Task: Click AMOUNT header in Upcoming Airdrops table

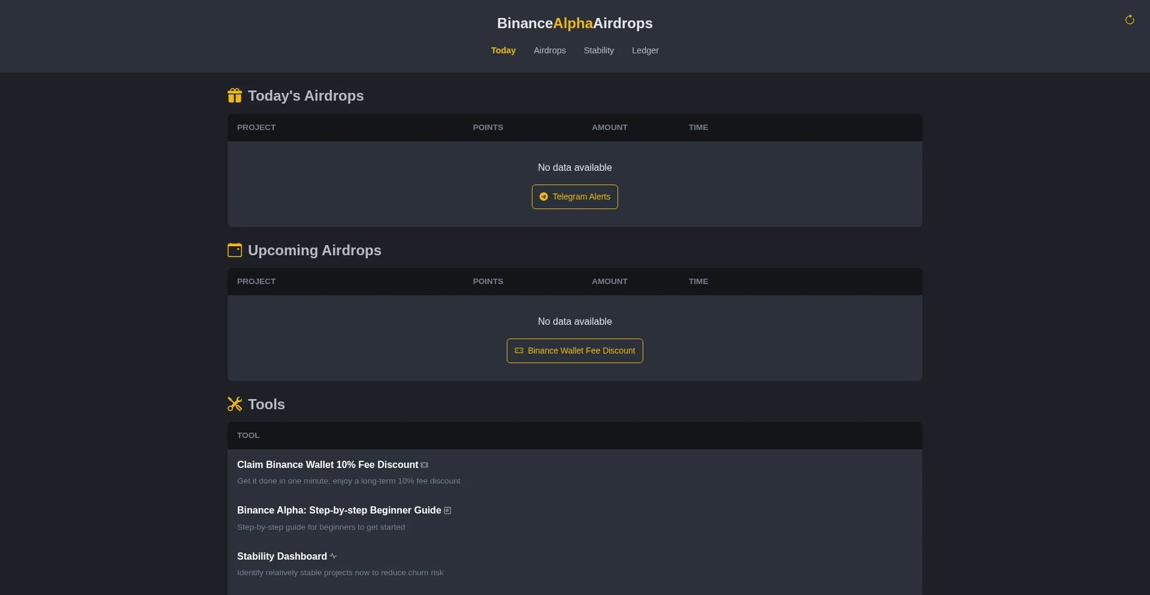Action: (610, 282)
